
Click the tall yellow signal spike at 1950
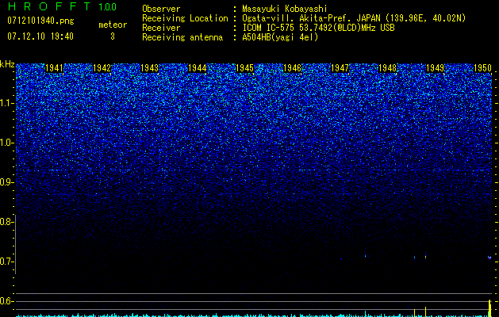489,307
